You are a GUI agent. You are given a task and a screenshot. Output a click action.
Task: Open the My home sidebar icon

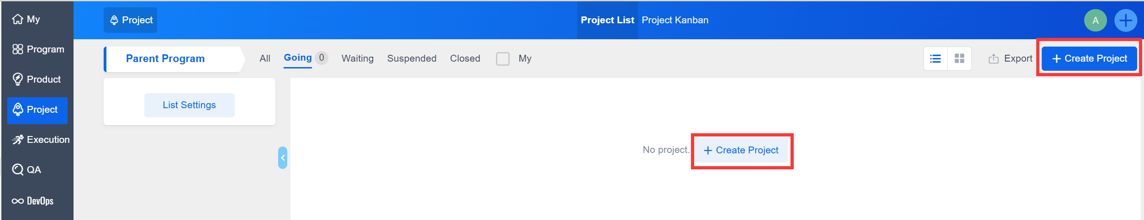point(18,19)
